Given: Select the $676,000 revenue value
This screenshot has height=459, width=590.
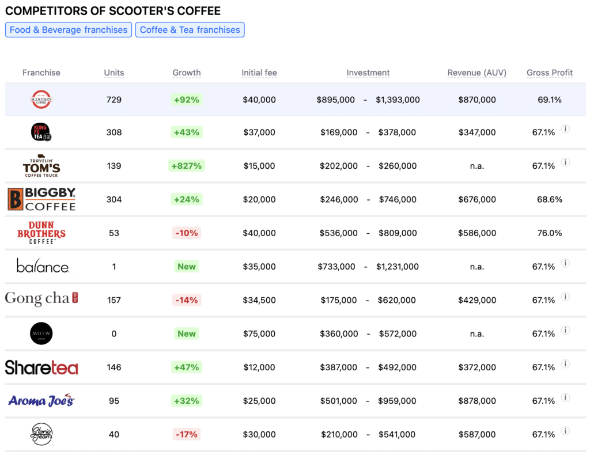Looking at the screenshot, I should (x=476, y=199).
